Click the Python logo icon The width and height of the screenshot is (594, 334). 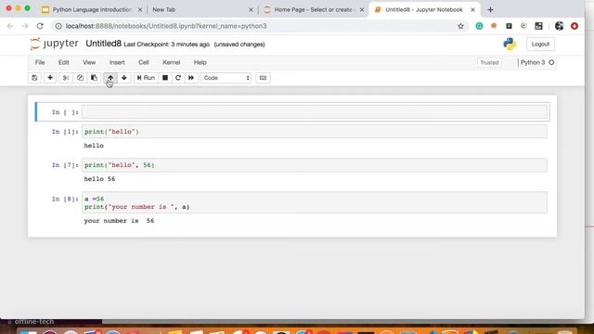pos(510,44)
